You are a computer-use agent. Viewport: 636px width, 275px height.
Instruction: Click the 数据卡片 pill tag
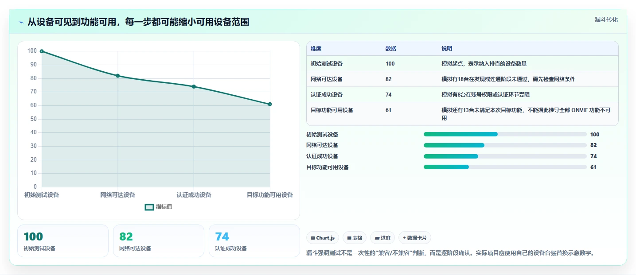pos(415,238)
